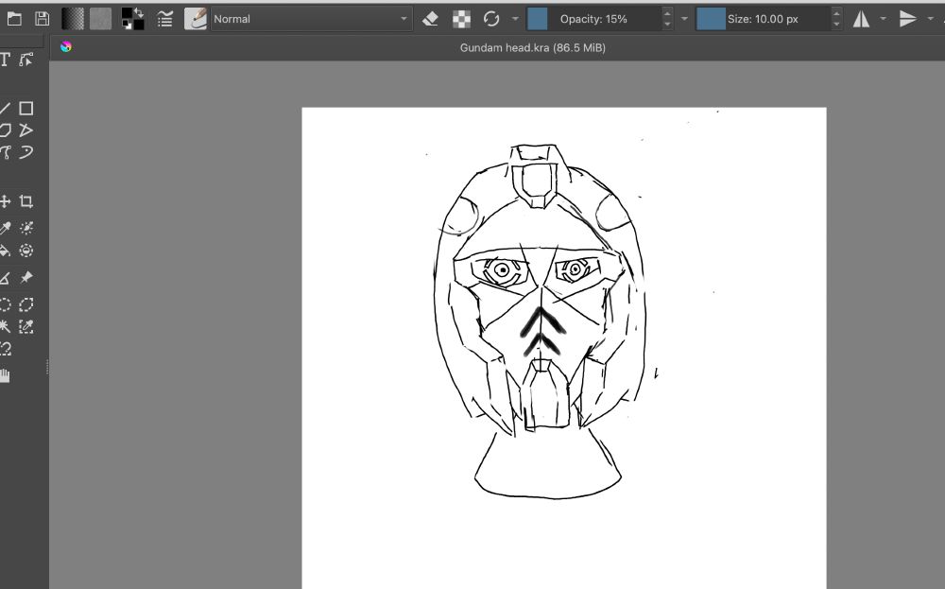Select the Contiguous Selection magic wand tool
Screen dimensions: 945x589
[x=5, y=327]
